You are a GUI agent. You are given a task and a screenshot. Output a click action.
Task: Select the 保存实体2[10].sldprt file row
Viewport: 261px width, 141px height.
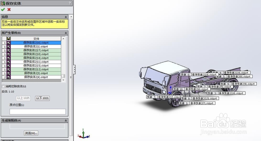(36, 54)
